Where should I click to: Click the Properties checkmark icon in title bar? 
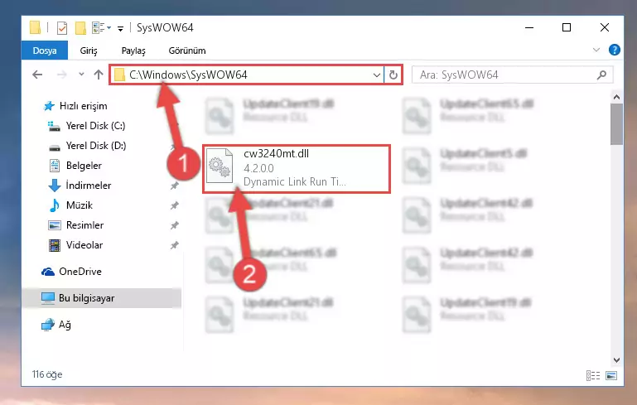coord(62,28)
